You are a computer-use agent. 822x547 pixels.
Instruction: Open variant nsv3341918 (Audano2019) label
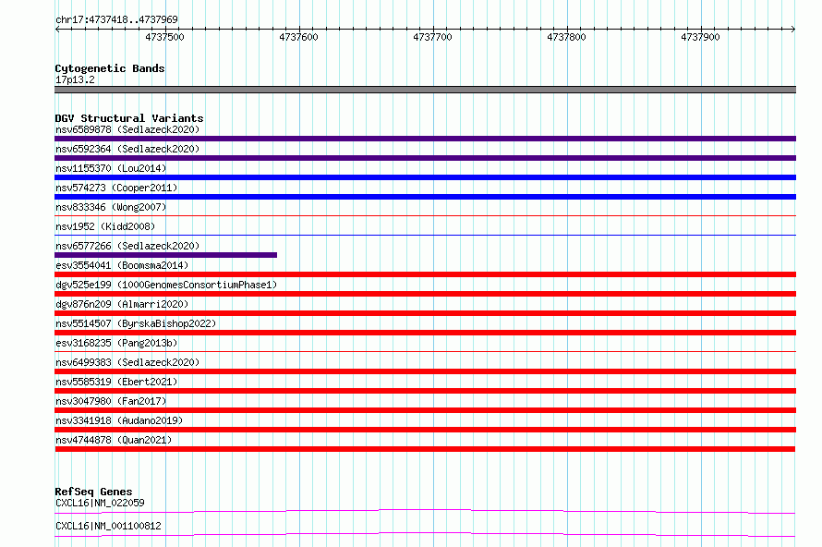pos(119,420)
